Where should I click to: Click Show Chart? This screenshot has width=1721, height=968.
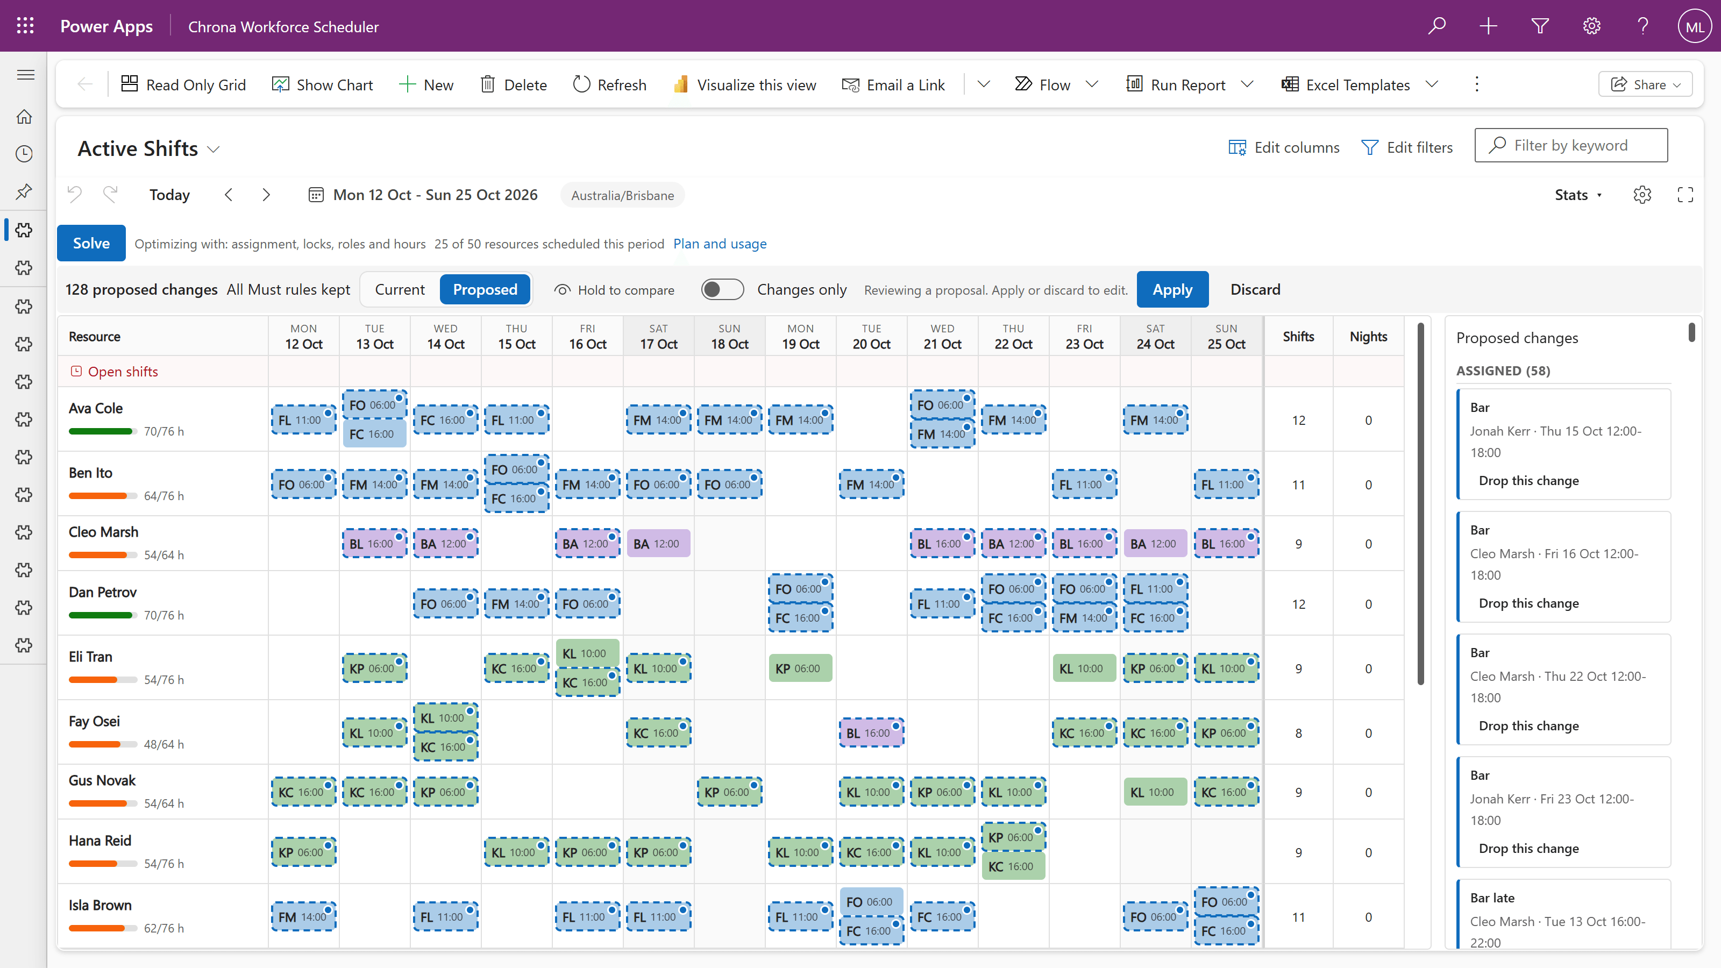click(x=322, y=84)
